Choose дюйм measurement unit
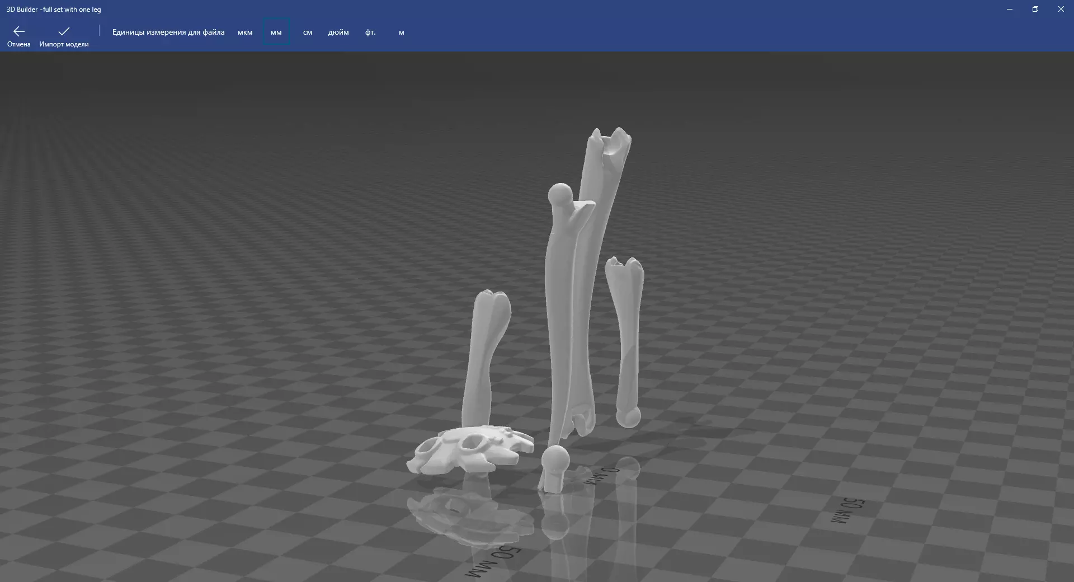 coord(338,32)
